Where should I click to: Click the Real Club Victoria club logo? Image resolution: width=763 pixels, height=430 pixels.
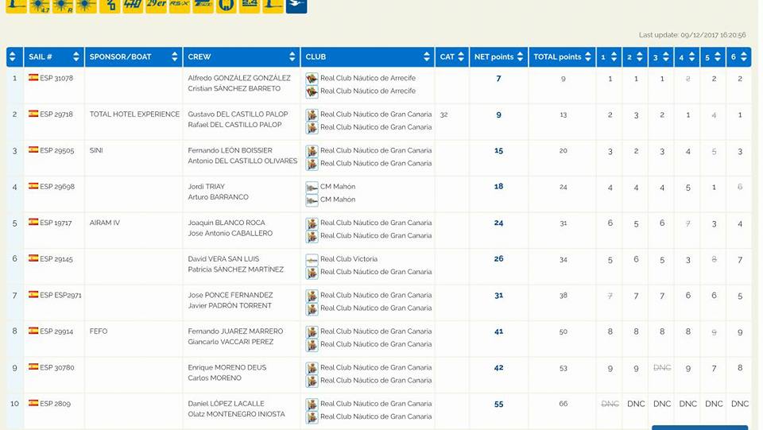pos(312,259)
